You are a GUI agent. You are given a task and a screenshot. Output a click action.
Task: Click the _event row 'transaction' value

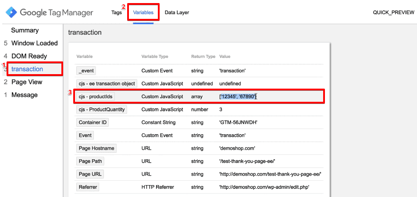232,71
